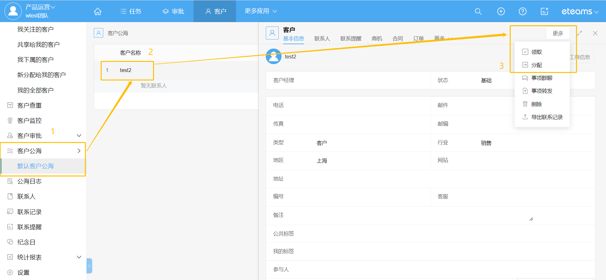Select the test2 customer row

pyautogui.click(x=126, y=70)
